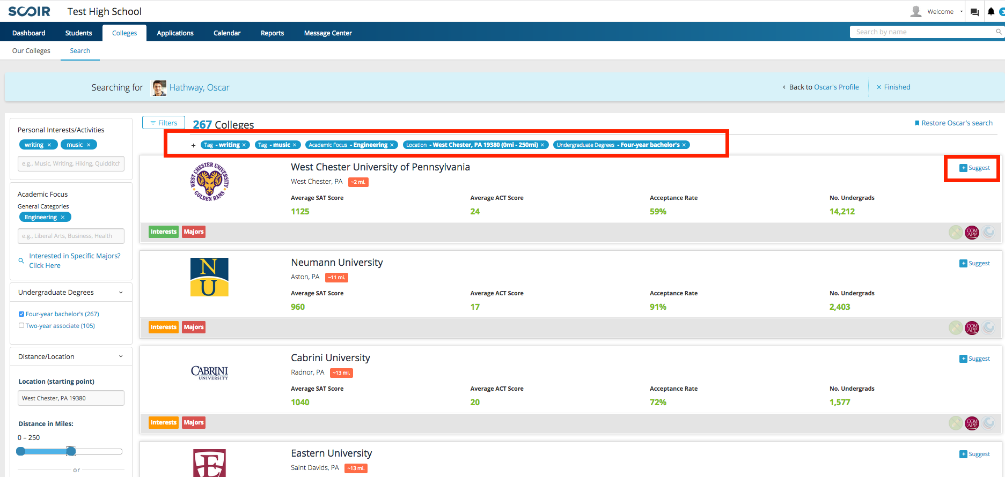Click the left handle of distance slider
Image resolution: width=1005 pixels, height=477 pixels.
(21, 451)
